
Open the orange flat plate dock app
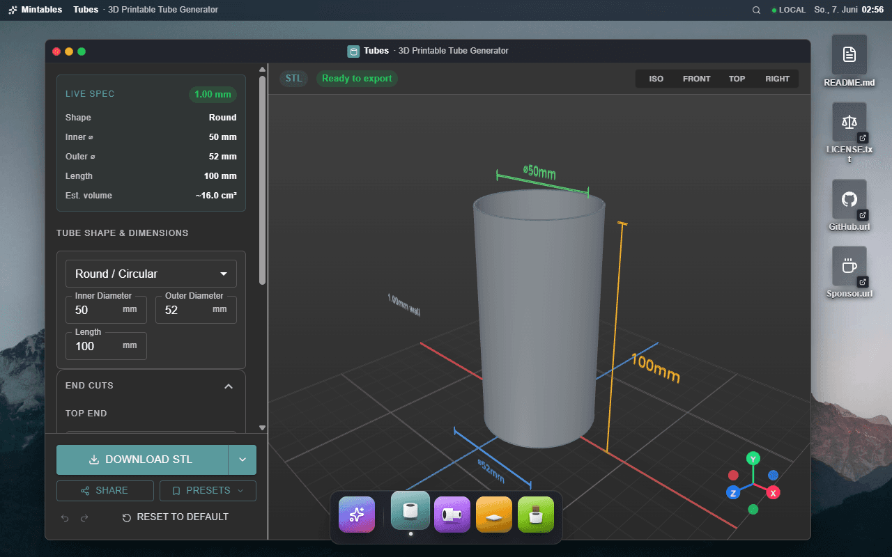tap(494, 515)
